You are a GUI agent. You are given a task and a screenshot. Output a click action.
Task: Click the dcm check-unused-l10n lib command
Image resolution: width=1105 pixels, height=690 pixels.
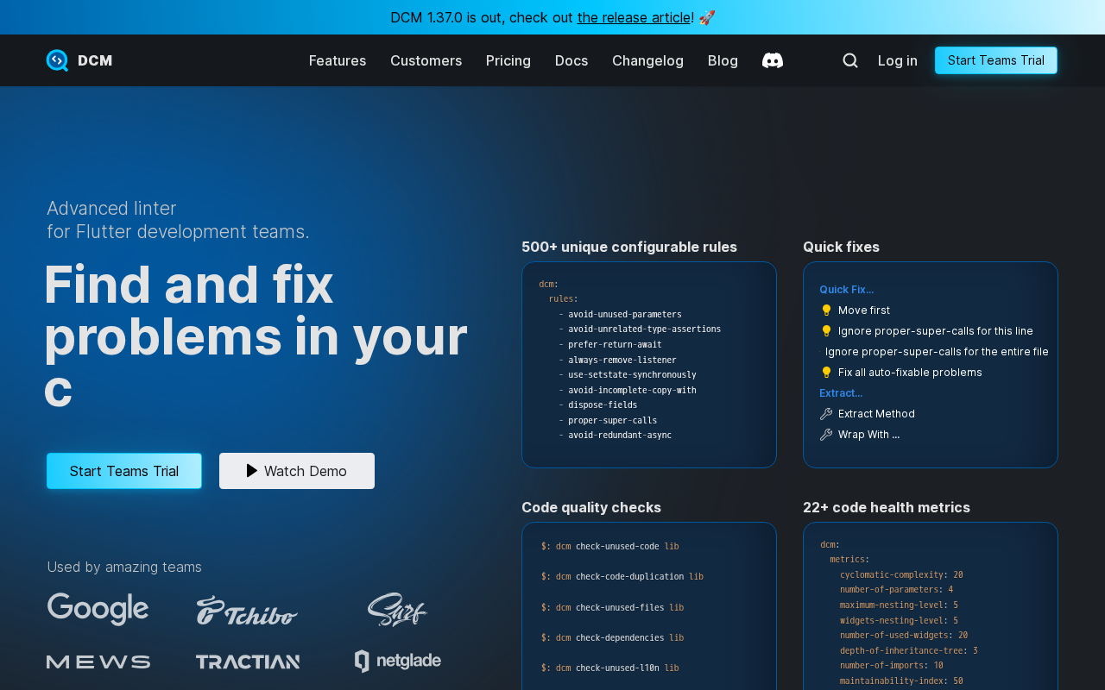coord(610,668)
